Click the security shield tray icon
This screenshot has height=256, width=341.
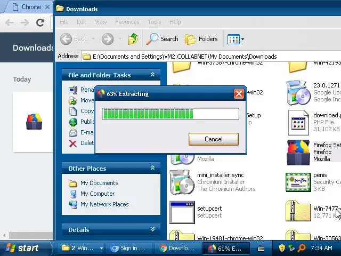point(282,248)
